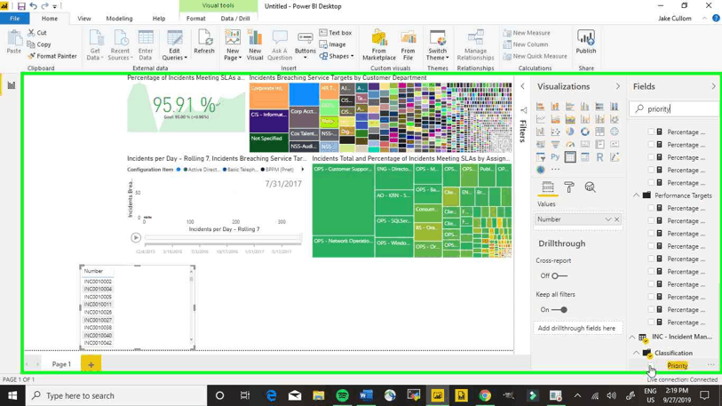
Task: Open the Windows Start menu
Action: 12,395
